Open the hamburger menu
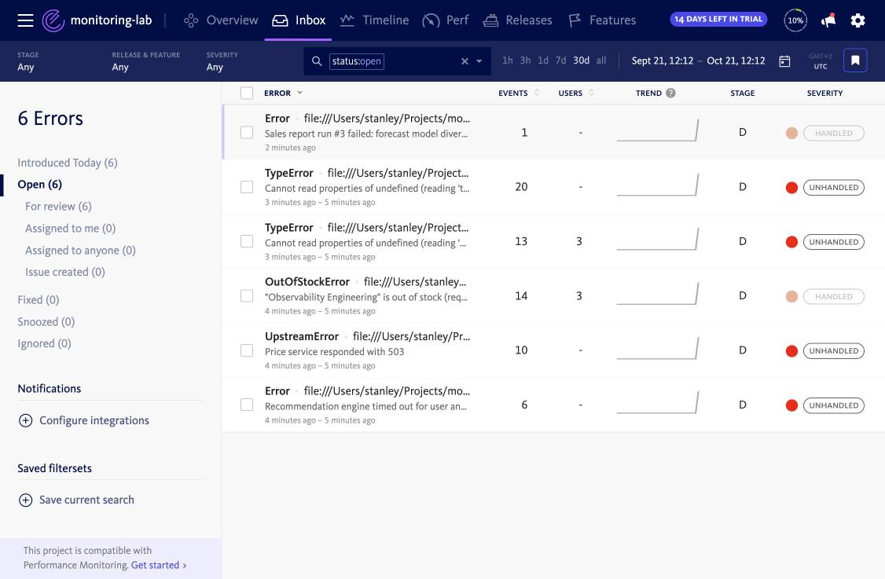 pyautogui.click(x=25, y=20)
